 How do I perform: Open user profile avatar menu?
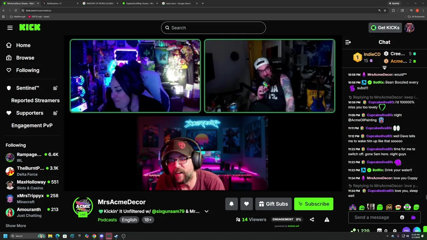click(x=409, y=28)
